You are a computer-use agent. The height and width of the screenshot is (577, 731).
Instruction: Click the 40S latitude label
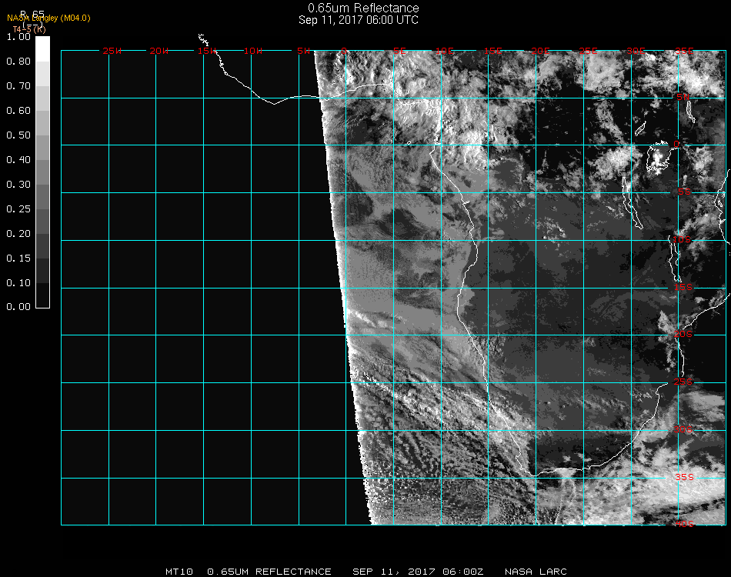click(x=684, y=525)
